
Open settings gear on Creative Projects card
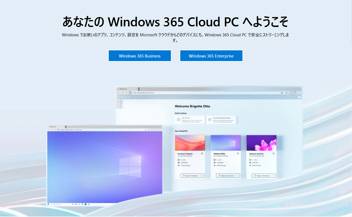pos(202,153)
